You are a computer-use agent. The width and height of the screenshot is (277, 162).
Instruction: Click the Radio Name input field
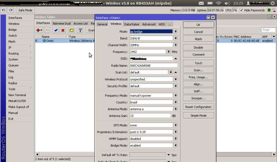153,65
